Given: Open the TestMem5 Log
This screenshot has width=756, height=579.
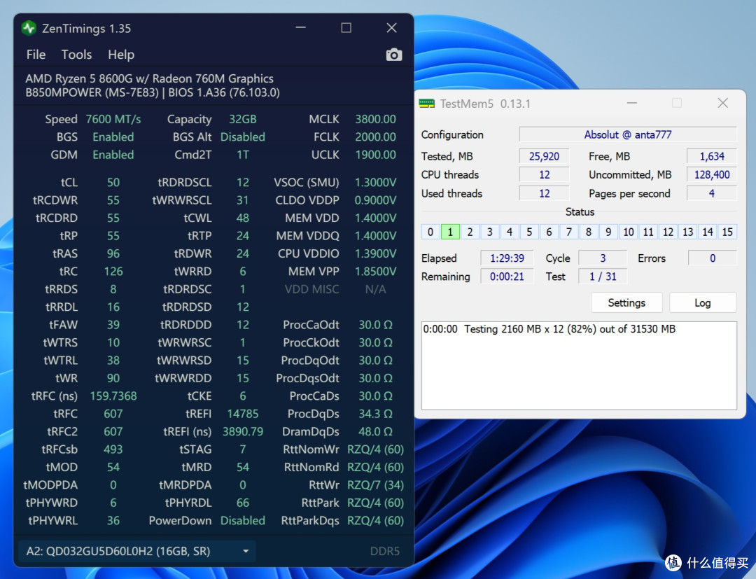Looking at the screenshot, I should point(703,302).
